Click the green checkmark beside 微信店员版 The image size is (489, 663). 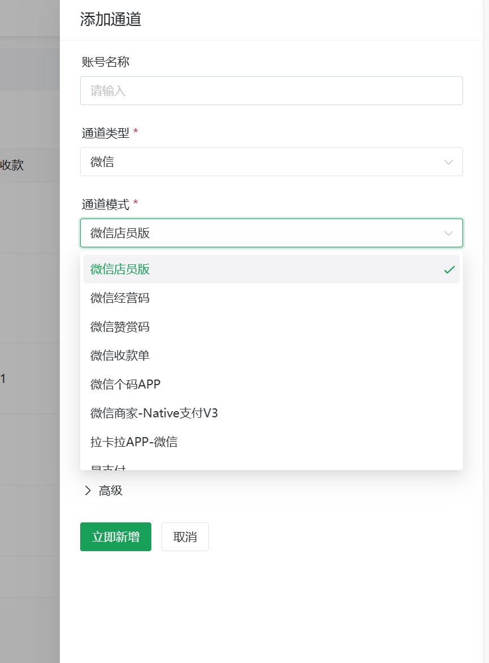[449, 269]
